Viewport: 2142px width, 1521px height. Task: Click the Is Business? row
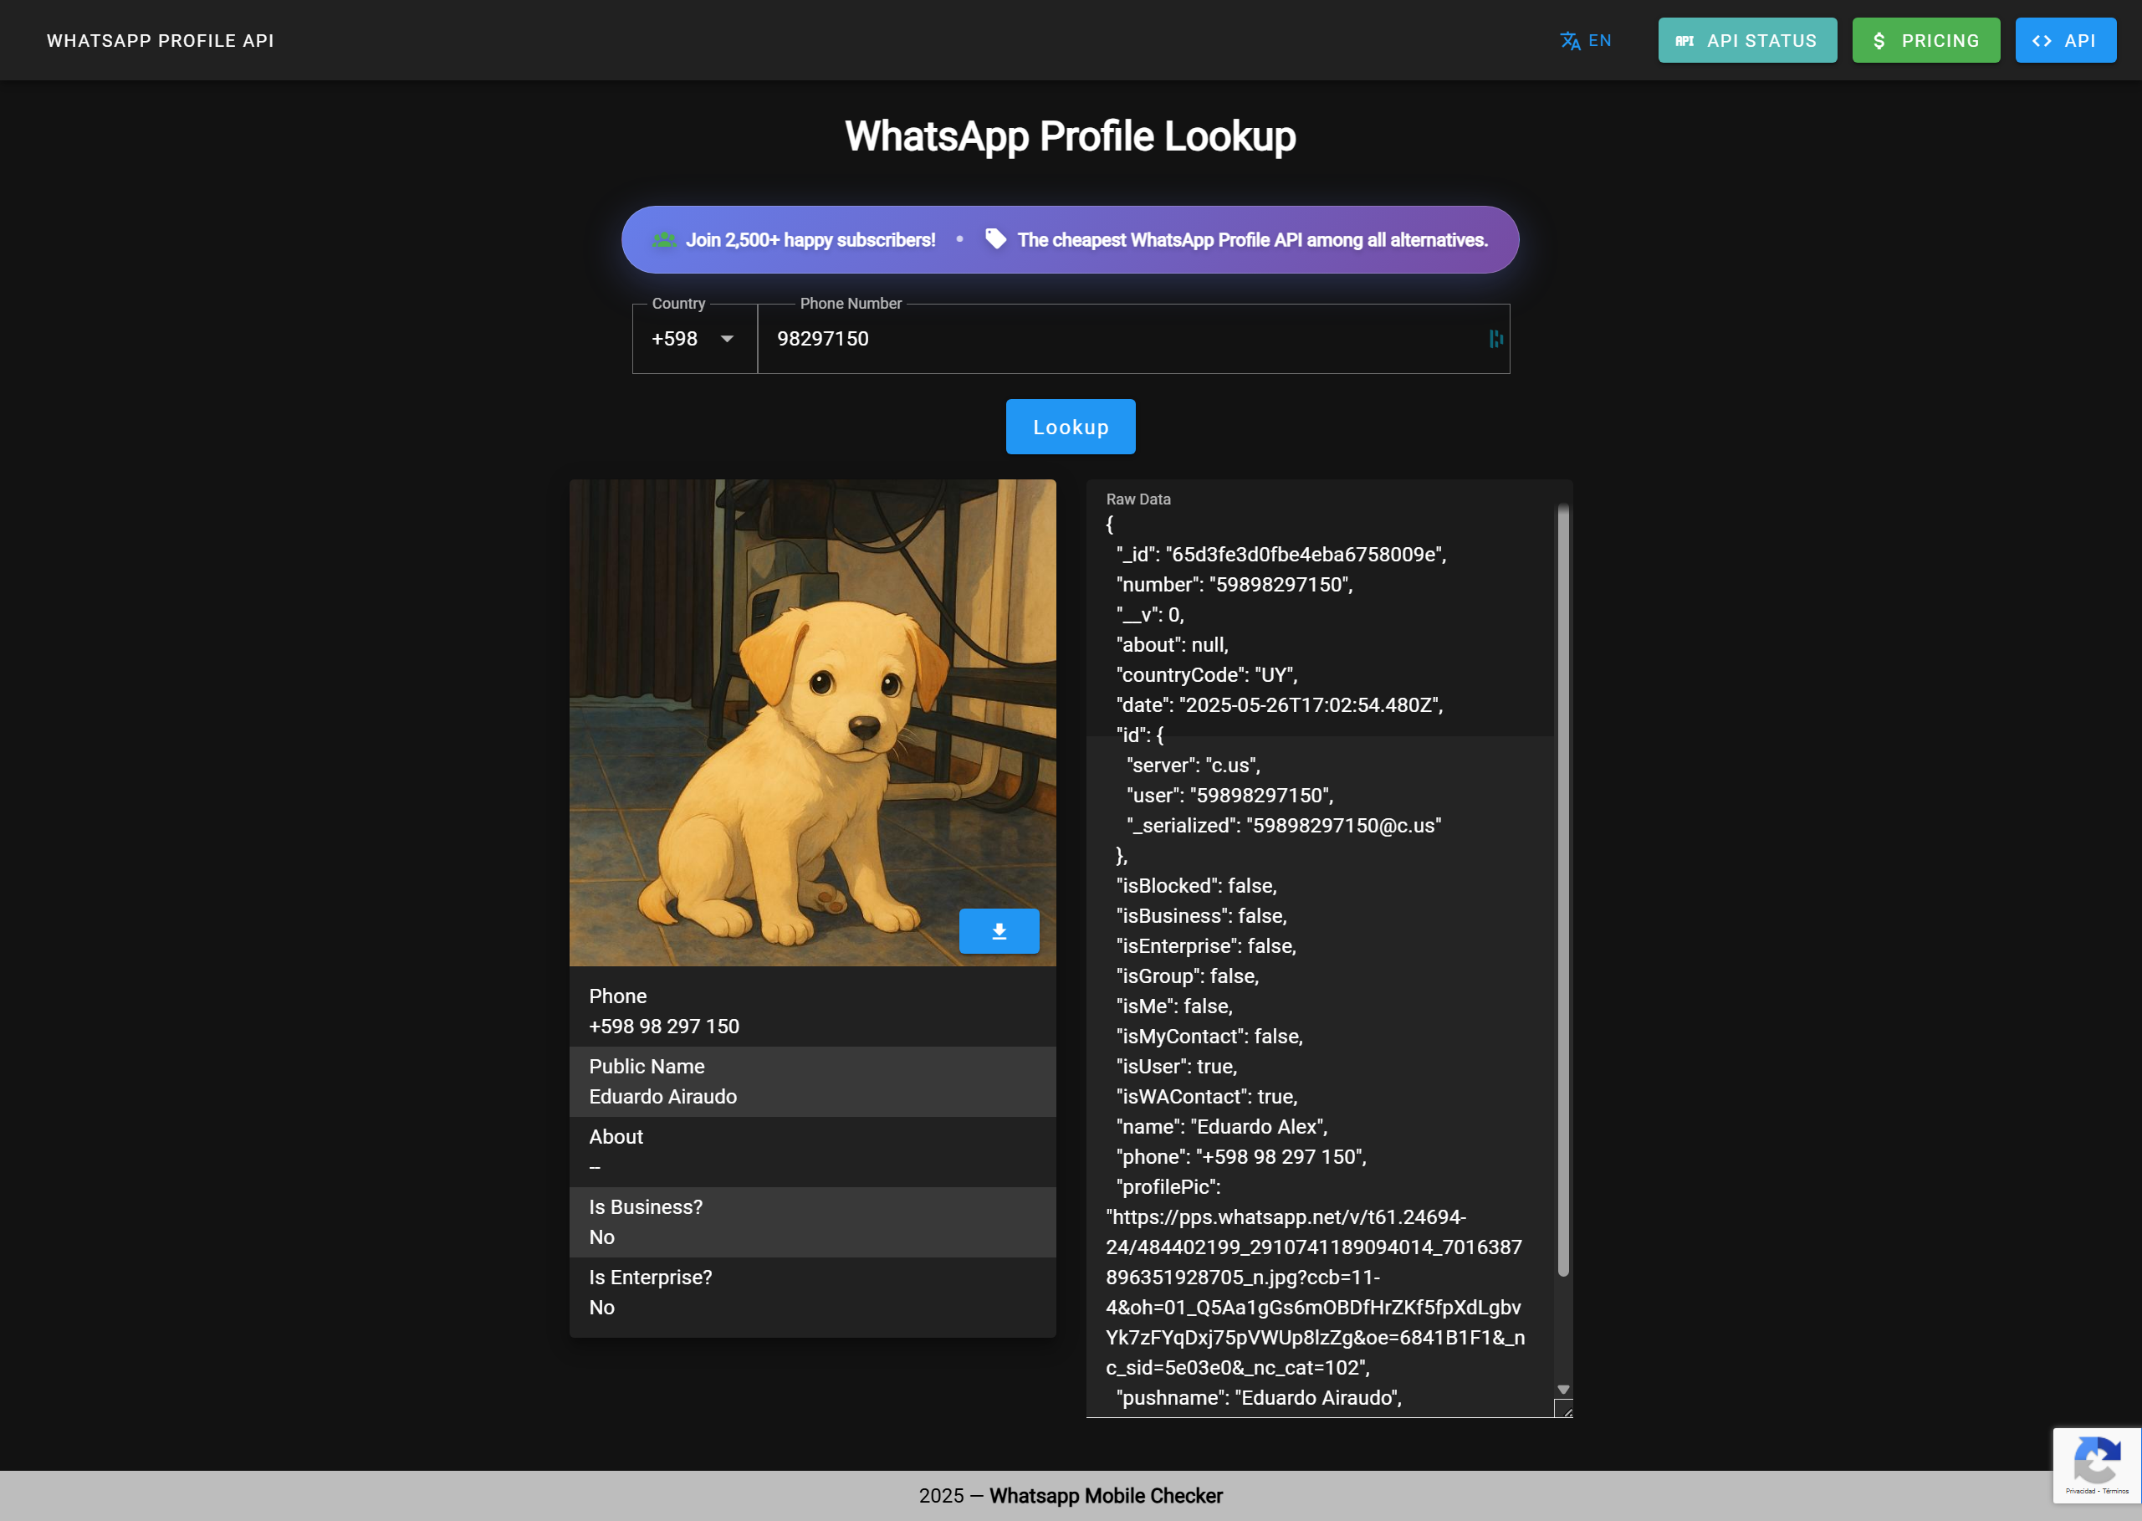(x=811, y=1222)
